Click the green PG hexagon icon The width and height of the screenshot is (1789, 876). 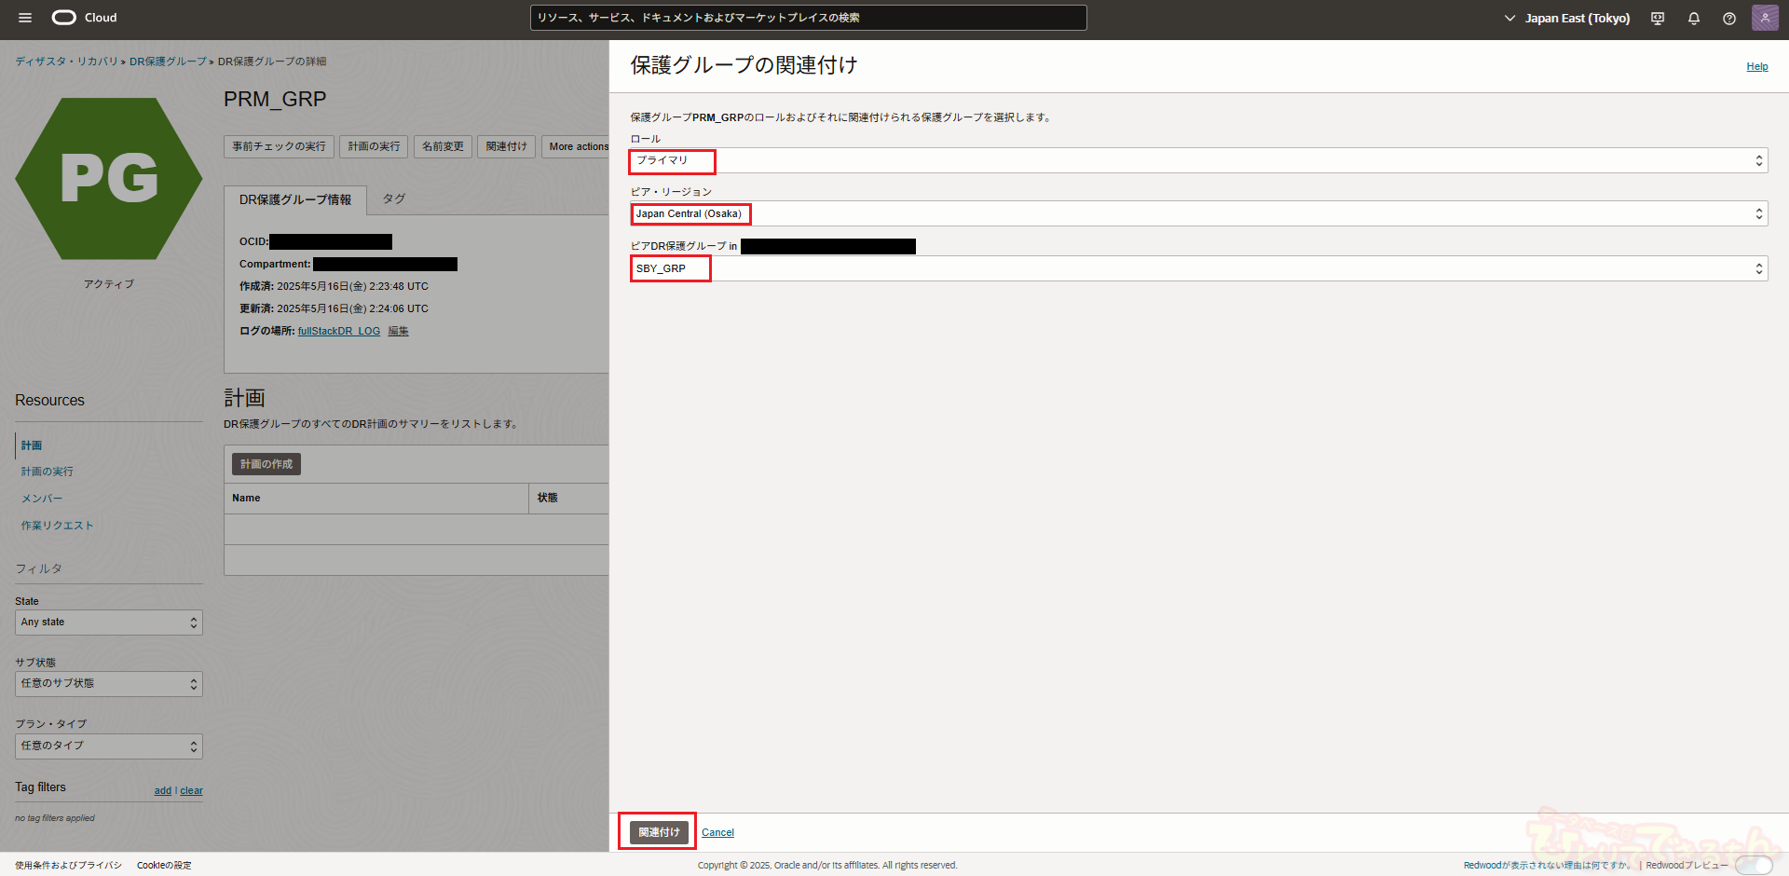109,179
